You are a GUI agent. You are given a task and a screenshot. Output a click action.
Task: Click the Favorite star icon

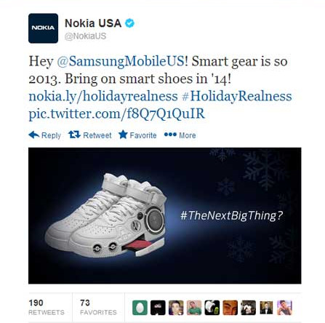click(x=123, y=135)
